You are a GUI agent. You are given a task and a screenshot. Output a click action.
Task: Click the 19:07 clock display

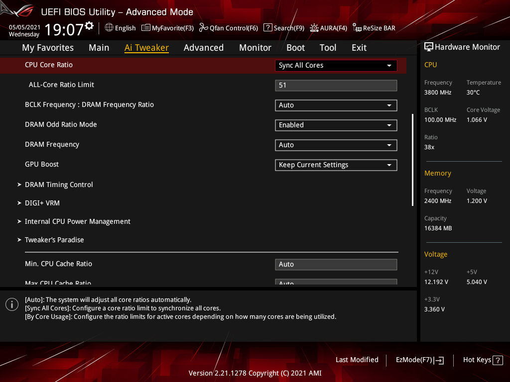pyautogui.click(x=64, y=30)
